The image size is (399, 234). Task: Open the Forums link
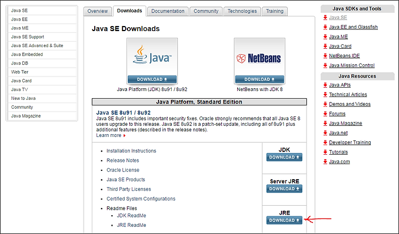coord(337,114)
